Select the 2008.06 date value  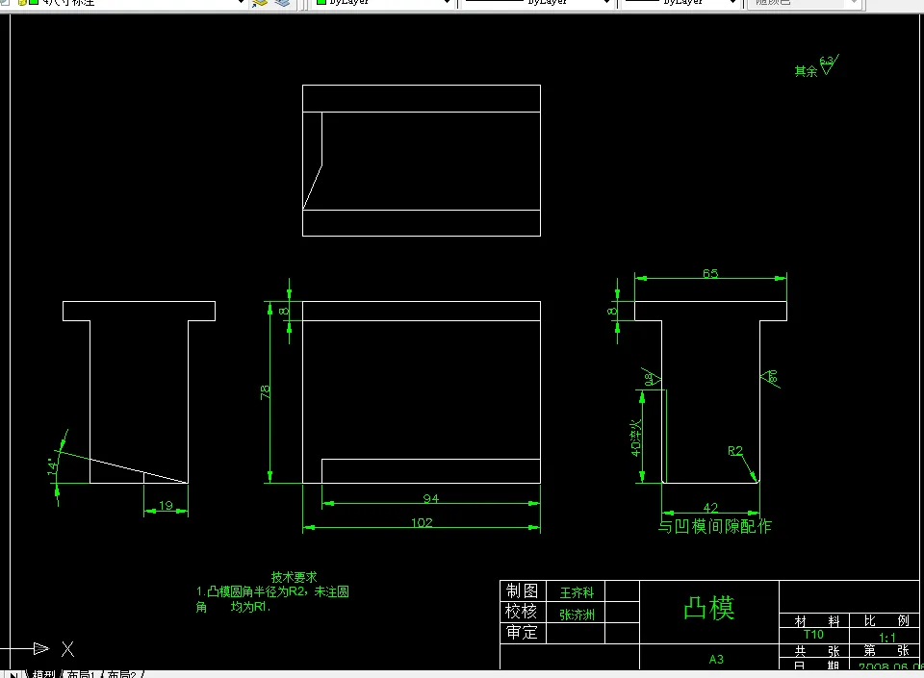[x=890, y=666]
